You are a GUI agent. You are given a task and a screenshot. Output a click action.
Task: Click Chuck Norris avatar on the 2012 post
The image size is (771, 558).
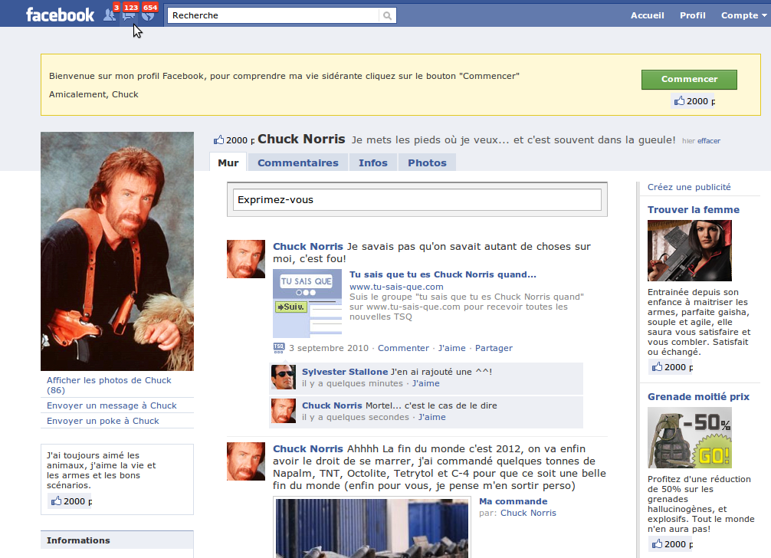(x=246, y=461)
